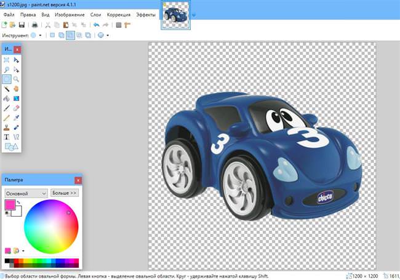400x280 pixels.
Task: Click the 1200 × 1200 size text
Action: pos(365,276)
